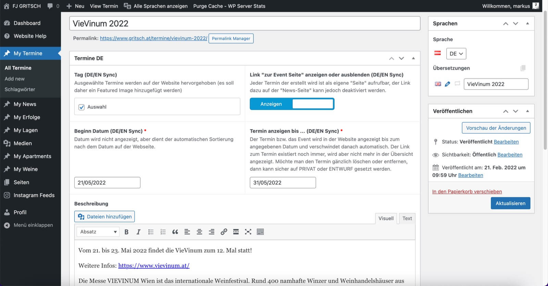Click the Austrian flag icon
The width and height of the screenshot is (548, 286).
click(438, 53)
